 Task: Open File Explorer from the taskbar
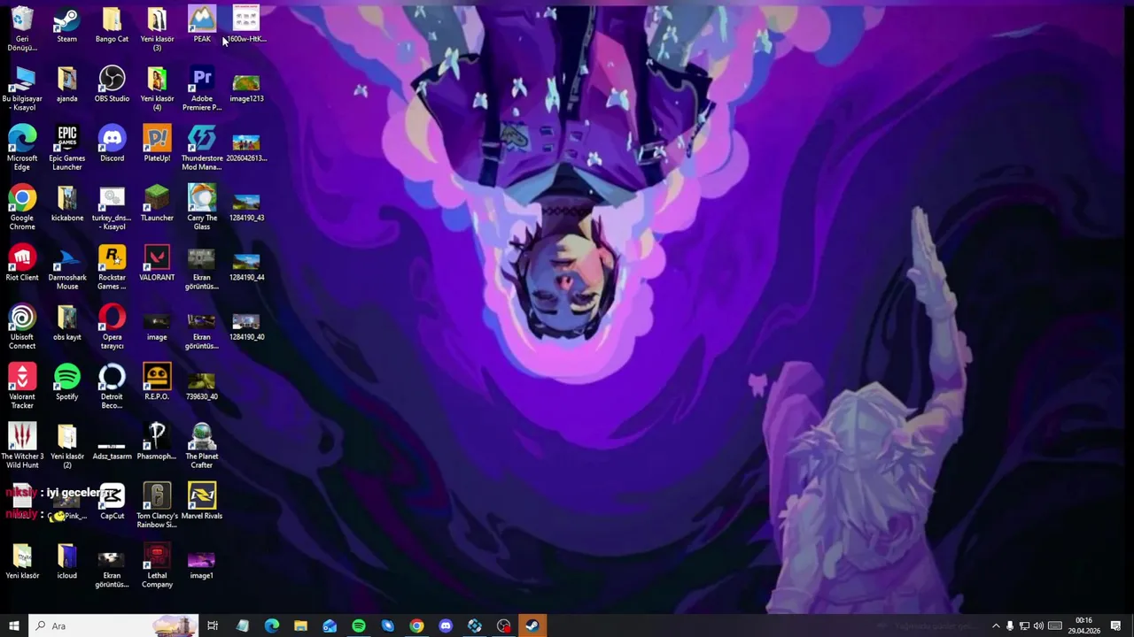coord(300,625)
